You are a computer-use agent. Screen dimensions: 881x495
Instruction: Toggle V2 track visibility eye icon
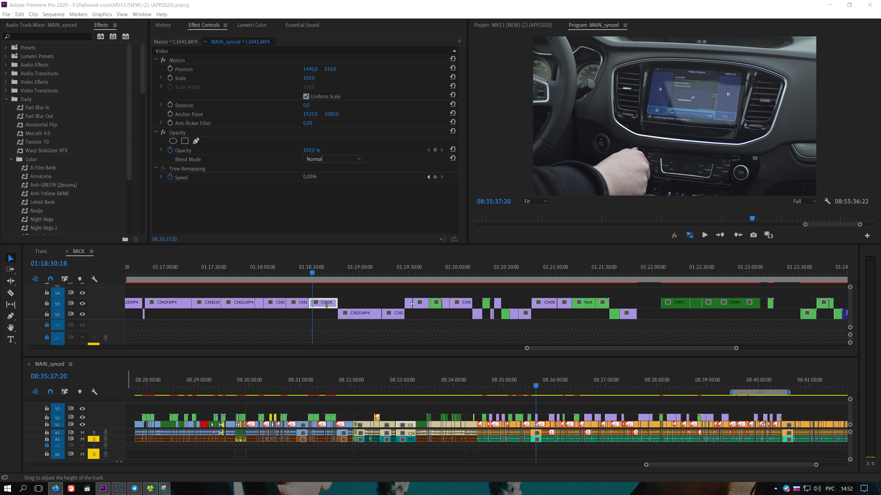pyautogui.click(x=82, y=314)
